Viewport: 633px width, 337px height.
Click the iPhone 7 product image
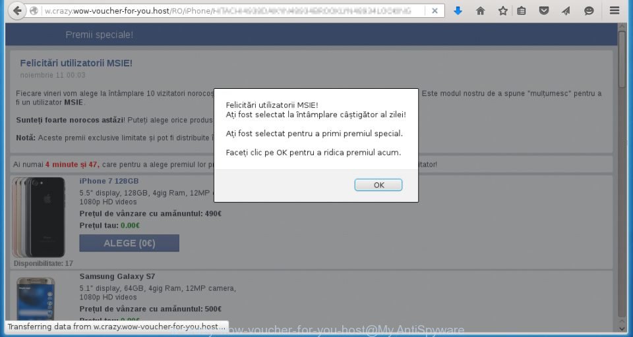(39, 217)
